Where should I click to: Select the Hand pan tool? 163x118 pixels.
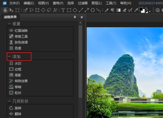pos(6,10)
